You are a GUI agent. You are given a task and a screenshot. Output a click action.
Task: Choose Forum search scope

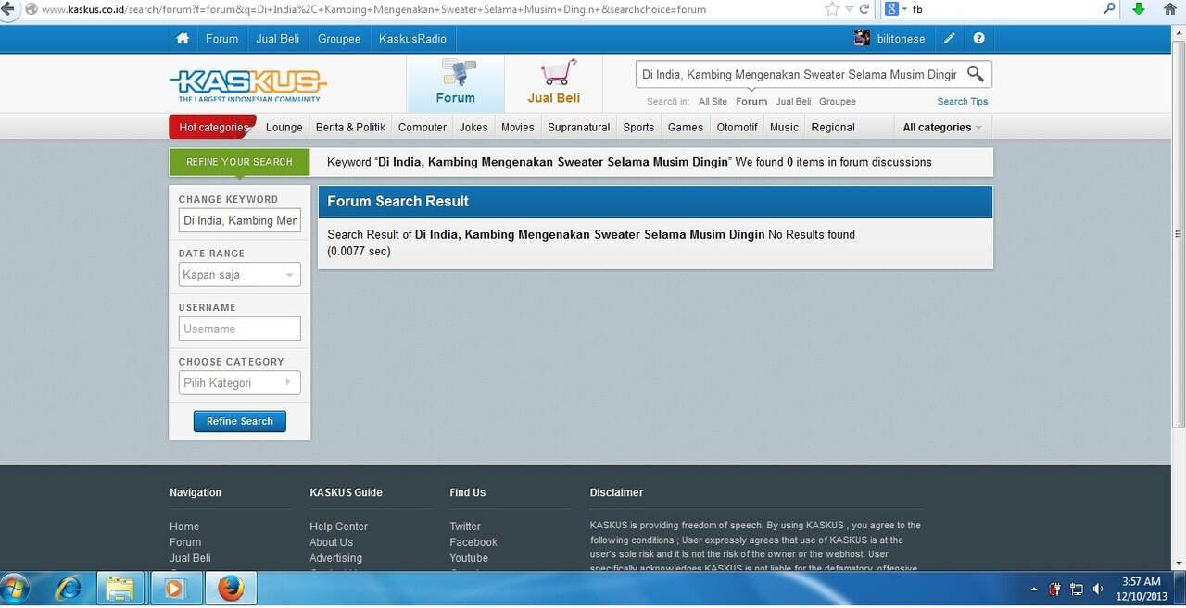pos(751,102)
